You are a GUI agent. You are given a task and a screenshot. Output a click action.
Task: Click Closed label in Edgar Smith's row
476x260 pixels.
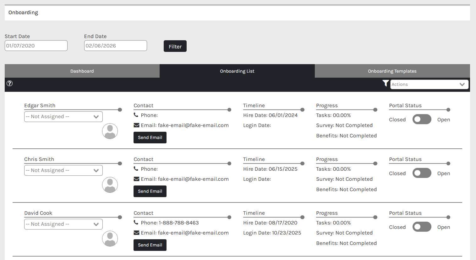(397, 119)
